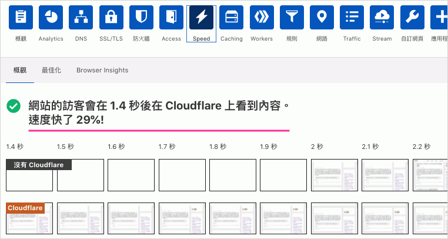Click the 2 秒 time label

[x=317, y=147]
